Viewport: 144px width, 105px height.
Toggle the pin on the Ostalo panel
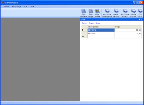point(139,20)
